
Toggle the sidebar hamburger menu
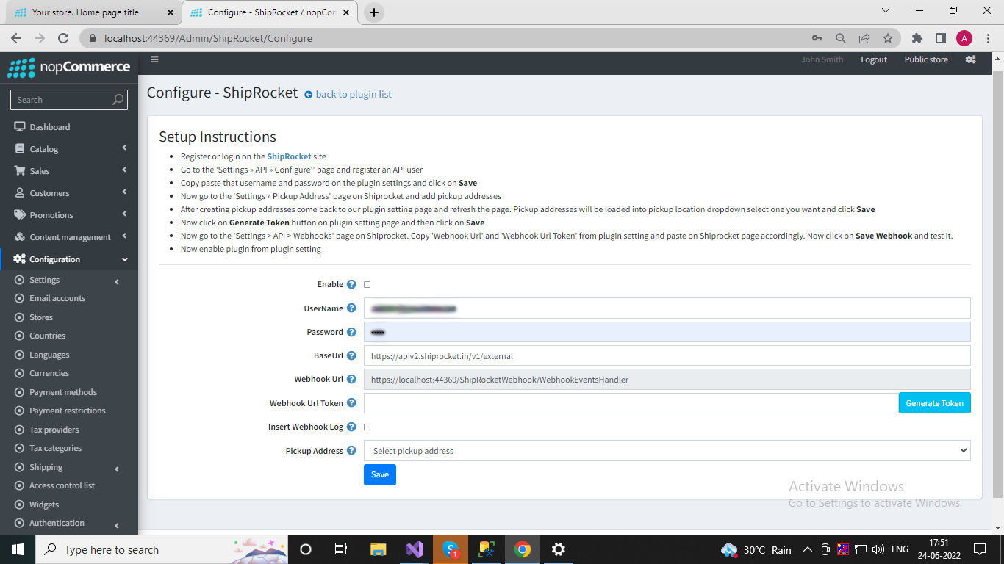pyautogui.click(x=154, y=59)
